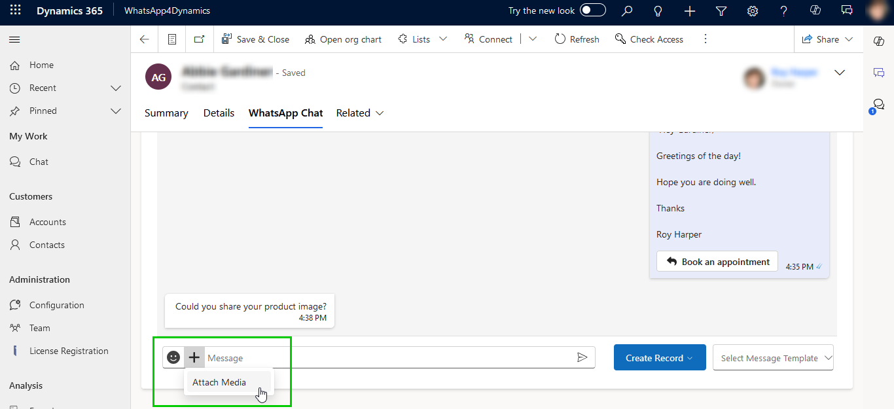The height and width of the screenshot is (409, 894).
Task: Open record in new window icon
Action: pos(199,39)
